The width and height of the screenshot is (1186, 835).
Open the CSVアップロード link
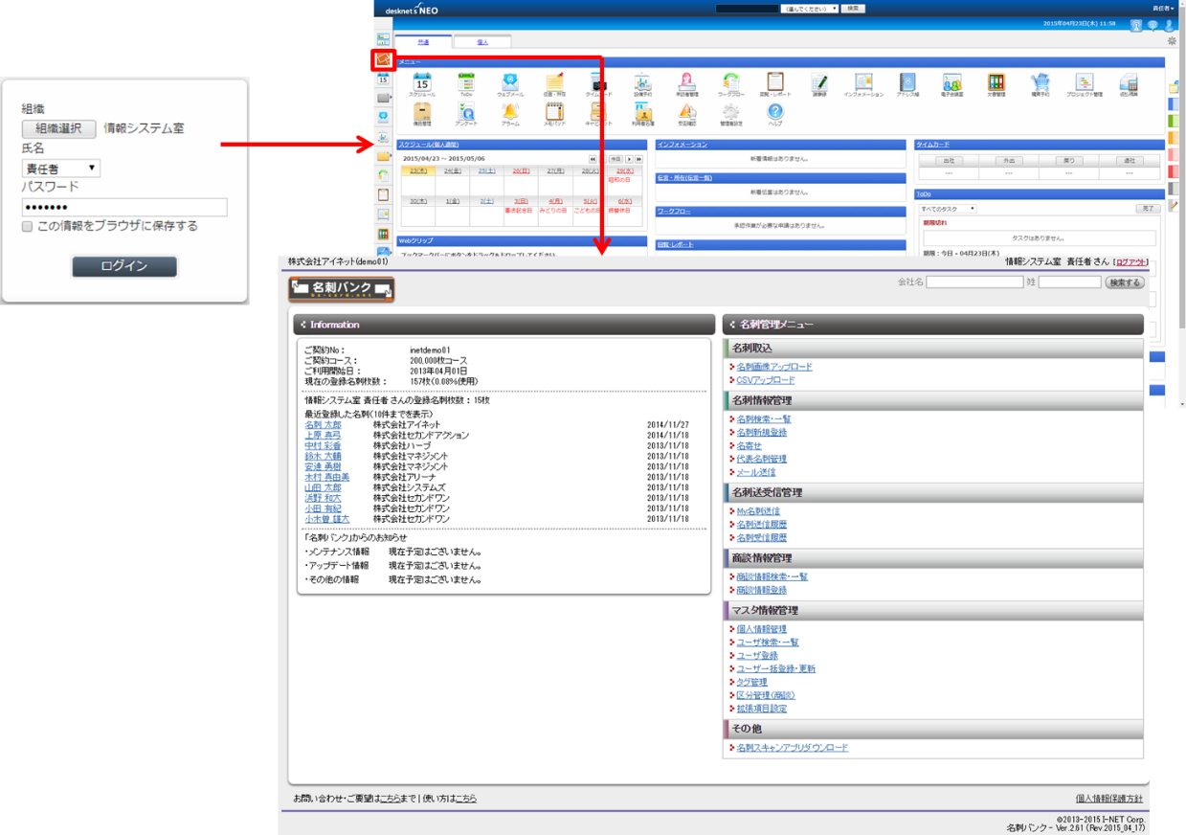pos(765,380)
